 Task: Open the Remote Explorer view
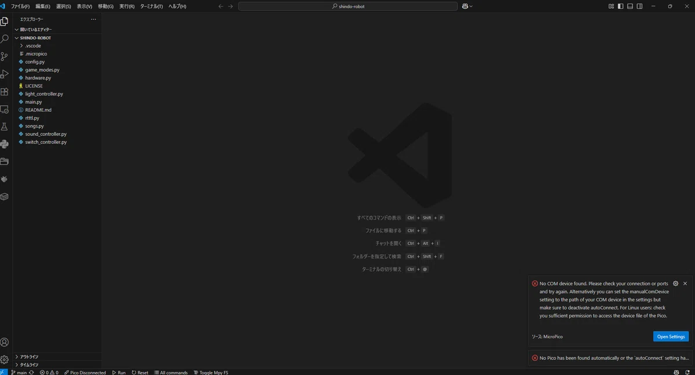coord(5,109)
